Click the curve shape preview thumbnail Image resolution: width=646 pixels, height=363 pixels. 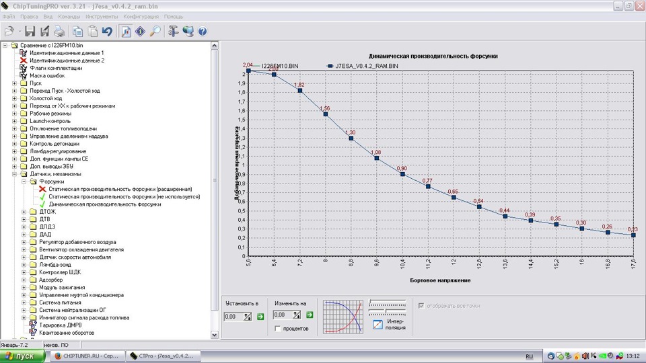[343, 317]
